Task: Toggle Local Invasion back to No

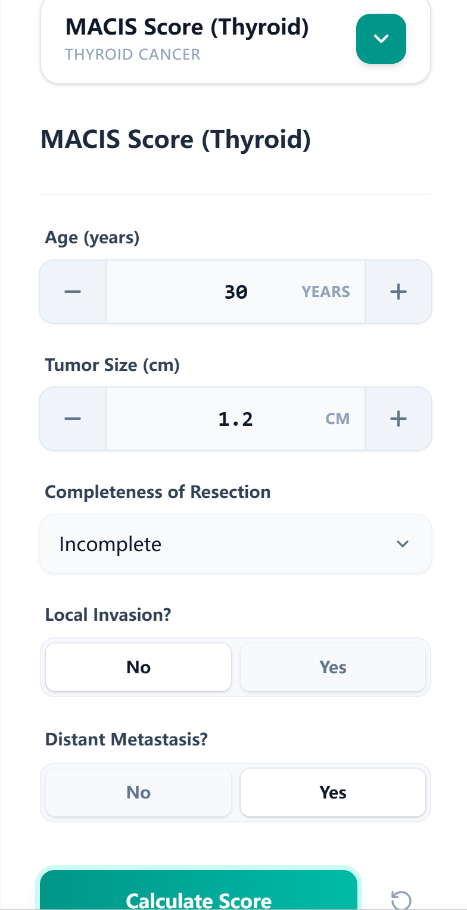Action: click(x=138, y=667)
